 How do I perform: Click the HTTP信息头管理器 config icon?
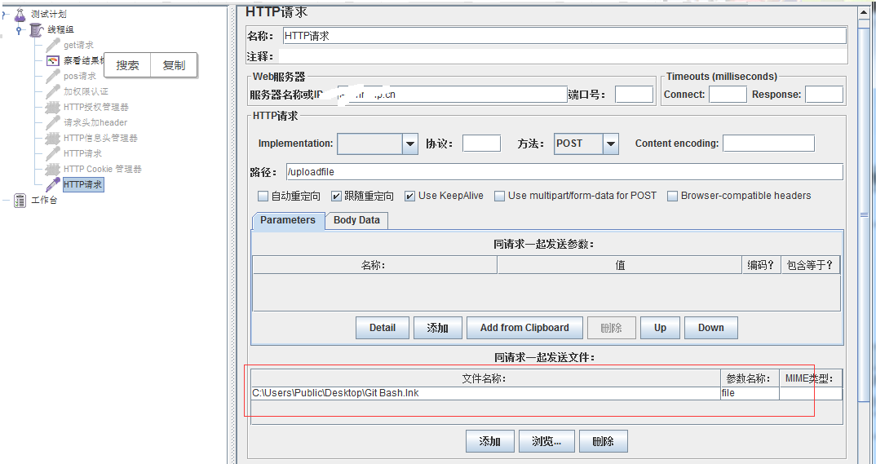coord(53,138)
